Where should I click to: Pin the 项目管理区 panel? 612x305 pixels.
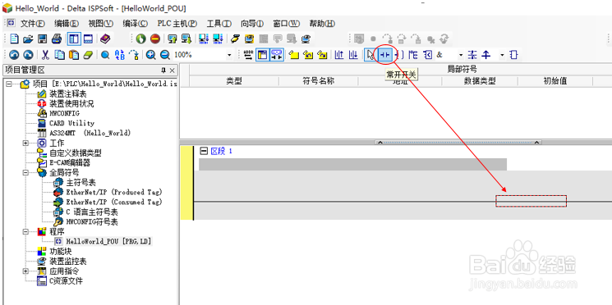coord(163,71)
